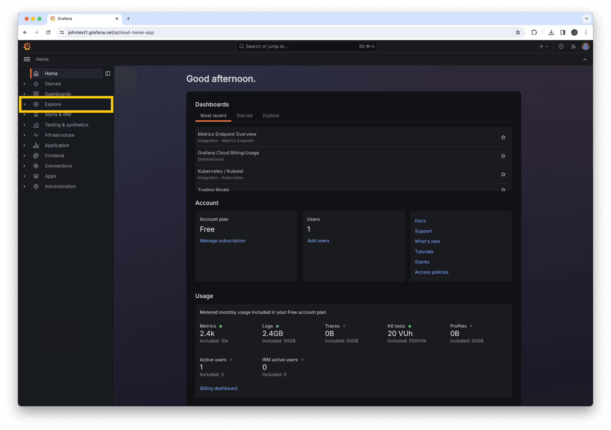Click the Administration gear icon
This screenshot has height=430, width=611.
click(x=36, y=186)
